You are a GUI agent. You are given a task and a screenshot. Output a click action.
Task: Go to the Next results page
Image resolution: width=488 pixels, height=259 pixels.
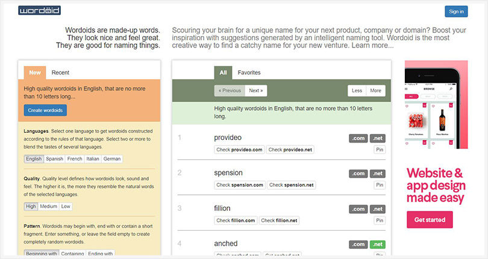coord(256,91)
